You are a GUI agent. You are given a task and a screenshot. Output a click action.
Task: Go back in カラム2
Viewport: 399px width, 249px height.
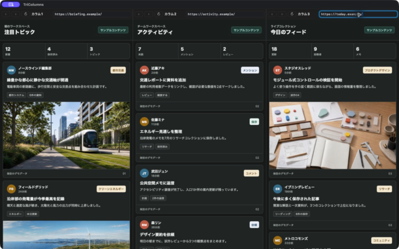coord(139,14)
